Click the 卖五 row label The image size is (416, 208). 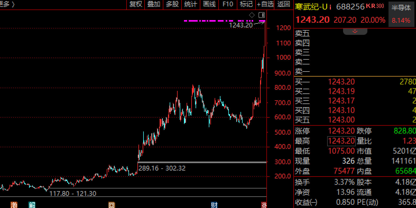302,34
